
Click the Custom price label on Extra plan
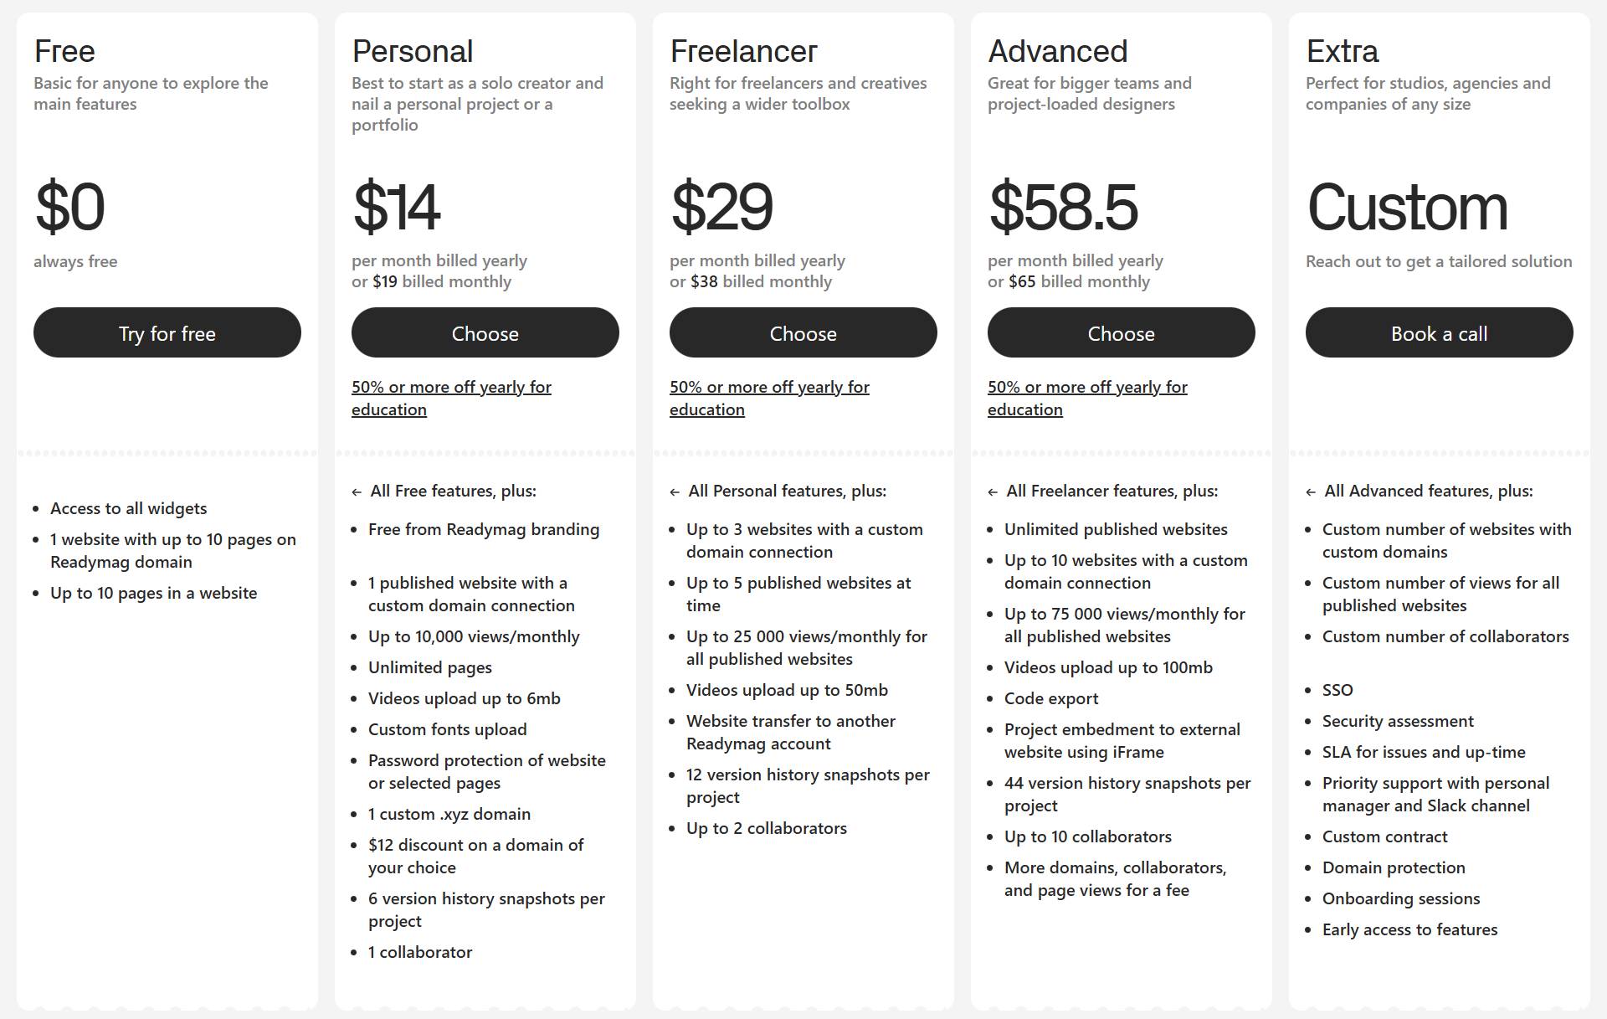pyautogui.click(x=1407, y=207)
